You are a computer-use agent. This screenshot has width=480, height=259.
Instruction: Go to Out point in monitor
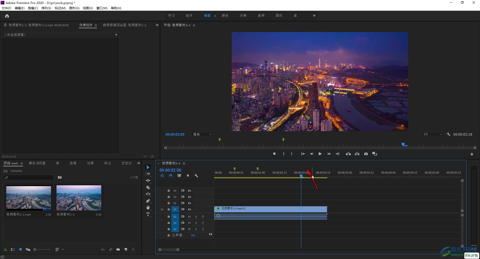pyautogui.click(x=337, y=154)
